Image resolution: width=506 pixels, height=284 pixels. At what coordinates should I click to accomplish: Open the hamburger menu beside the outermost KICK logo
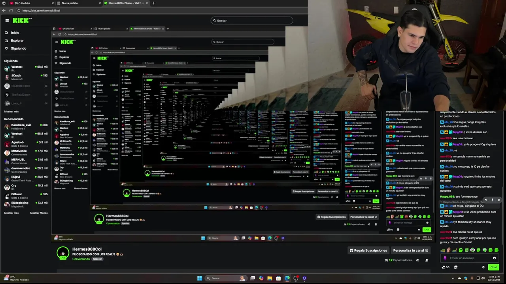coord(7,20)
